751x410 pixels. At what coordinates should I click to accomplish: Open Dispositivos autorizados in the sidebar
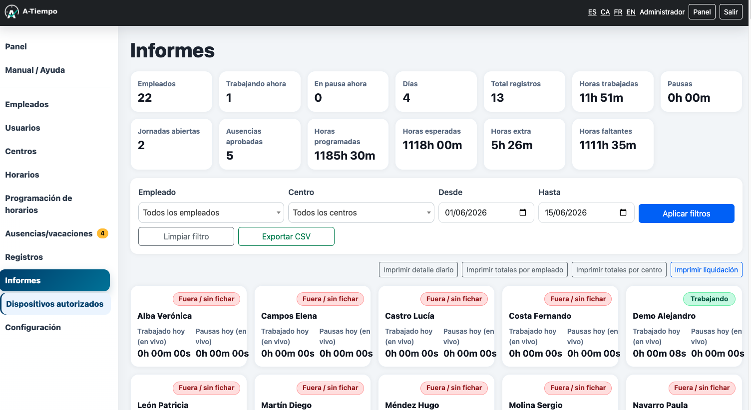(55, 304)
